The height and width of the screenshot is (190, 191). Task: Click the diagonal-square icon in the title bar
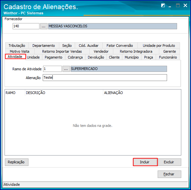[163, 6]
